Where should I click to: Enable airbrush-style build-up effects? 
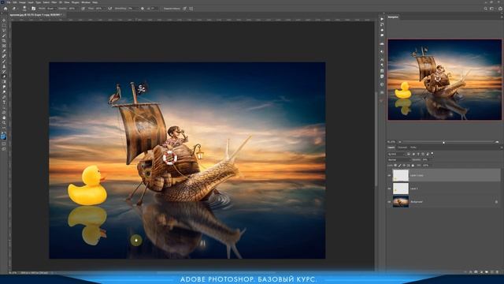(110, 9)
